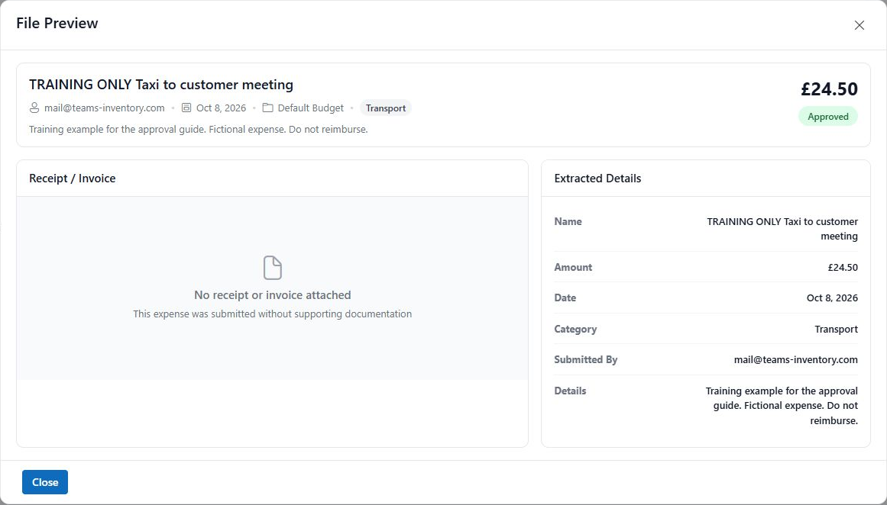The image size is (887, 505).
Task: Click the empty document icon in receipt area
Action: [272, 268]
